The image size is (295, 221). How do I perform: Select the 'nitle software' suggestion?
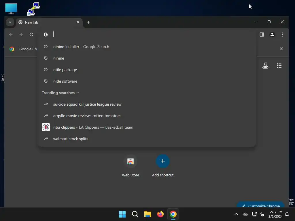pos(147,81)
